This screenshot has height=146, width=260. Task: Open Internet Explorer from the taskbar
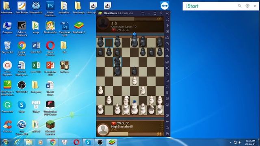coord(17,142)
